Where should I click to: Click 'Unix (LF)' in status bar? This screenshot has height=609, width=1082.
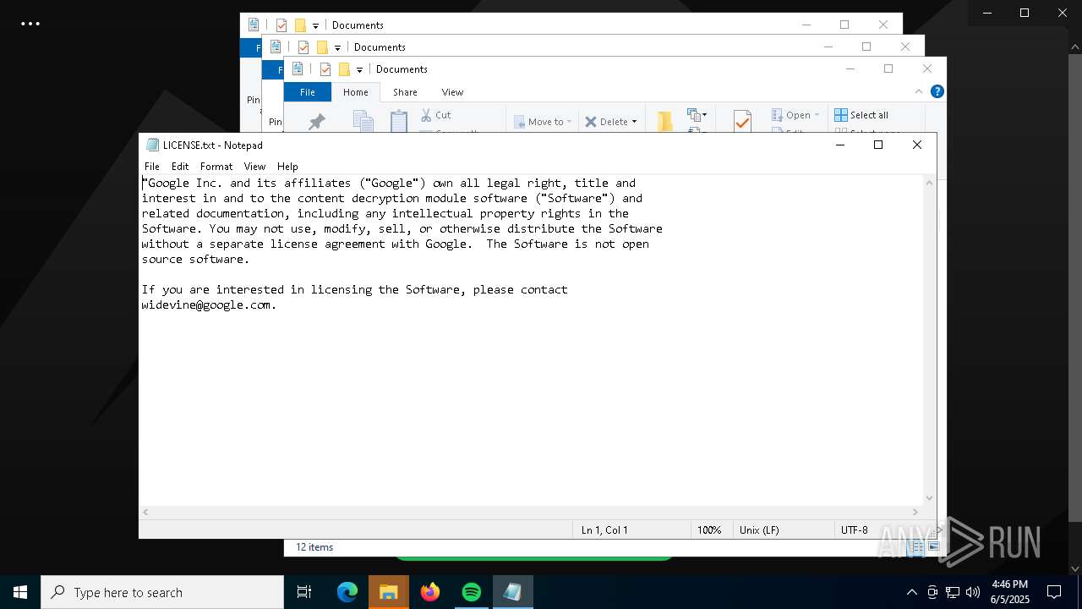[759, 530]
